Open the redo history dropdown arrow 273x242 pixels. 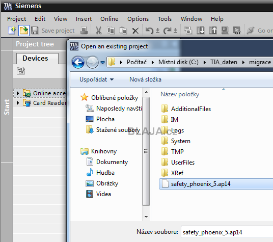point(176,31)
